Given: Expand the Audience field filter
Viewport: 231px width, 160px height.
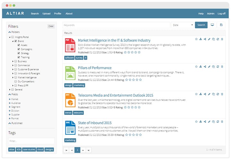Looking at the screenshot, I should tap(10, 103).
